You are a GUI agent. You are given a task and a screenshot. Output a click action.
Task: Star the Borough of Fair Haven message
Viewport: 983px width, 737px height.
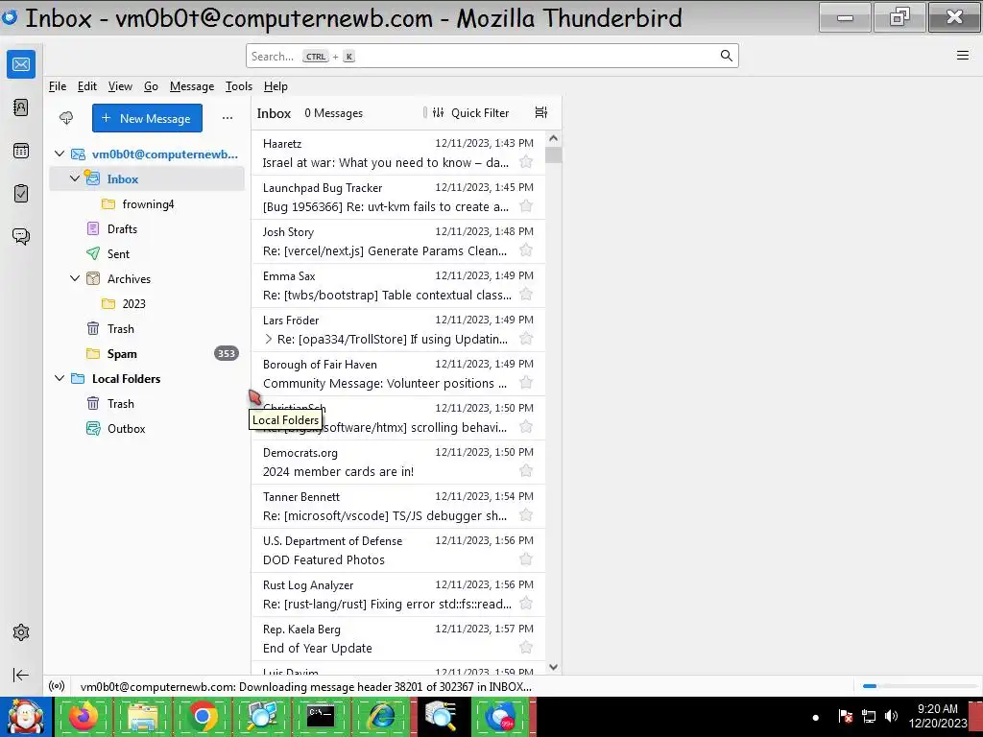[526, 383]
